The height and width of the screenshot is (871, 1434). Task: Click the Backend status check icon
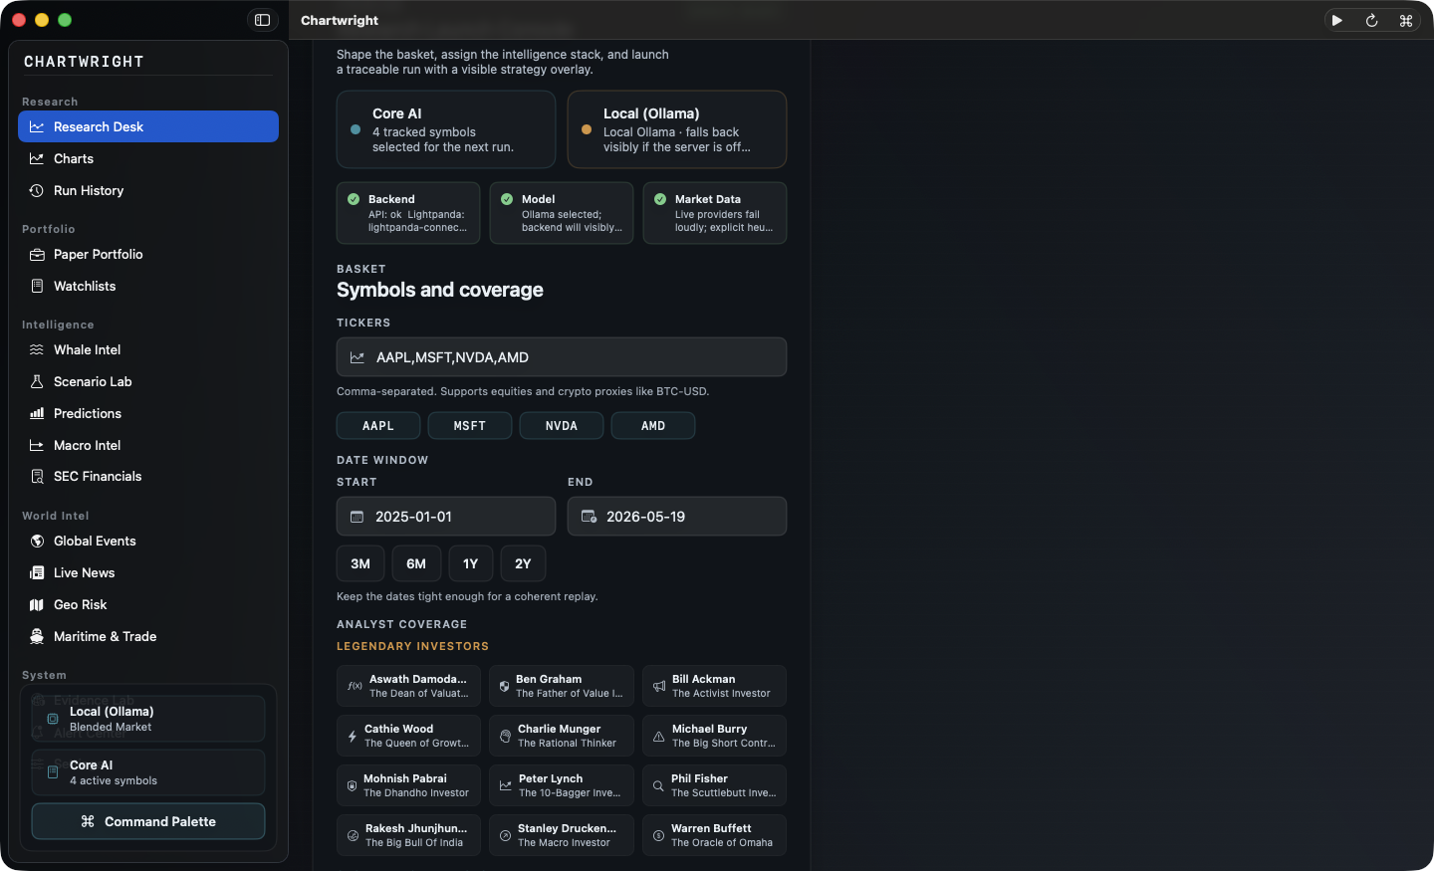(354, 199)
